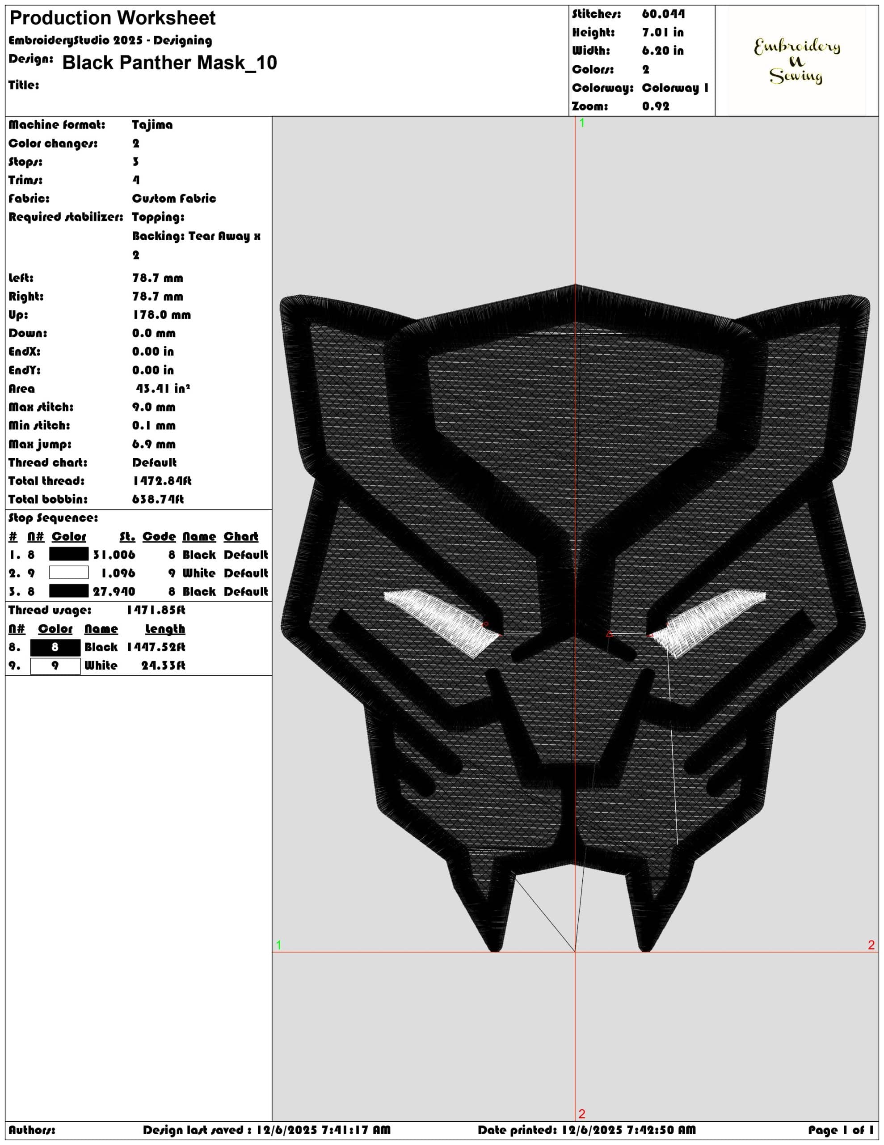The height and width of the screenshot is (1145, 884).
Task: Pick the white swatch in stop row 2
Action: coord(69,572)
